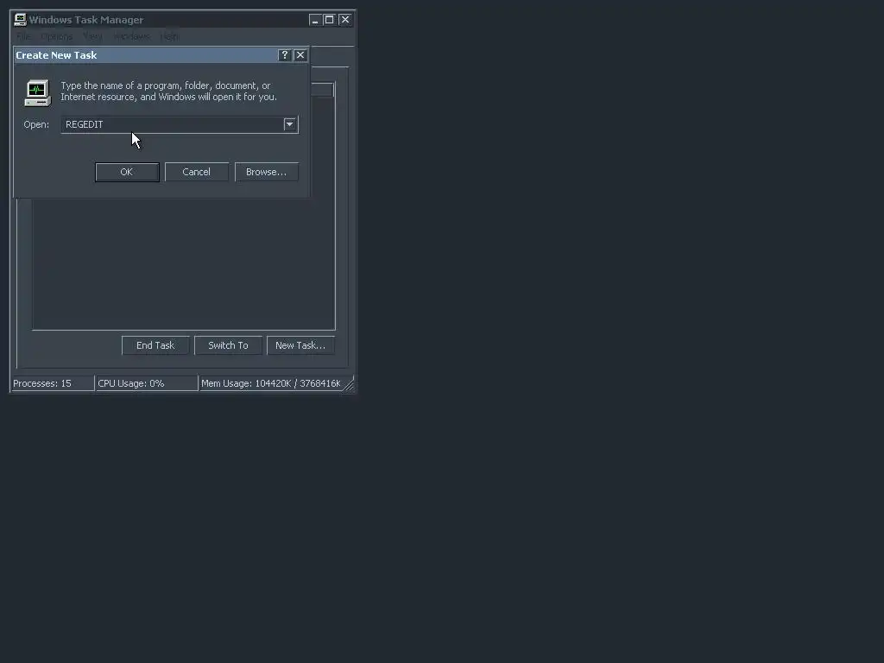
Task: Open the Help menu in Task Manager
Action: [x=170, y=36]
